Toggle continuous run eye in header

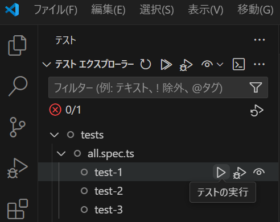[x=207, y=64]
